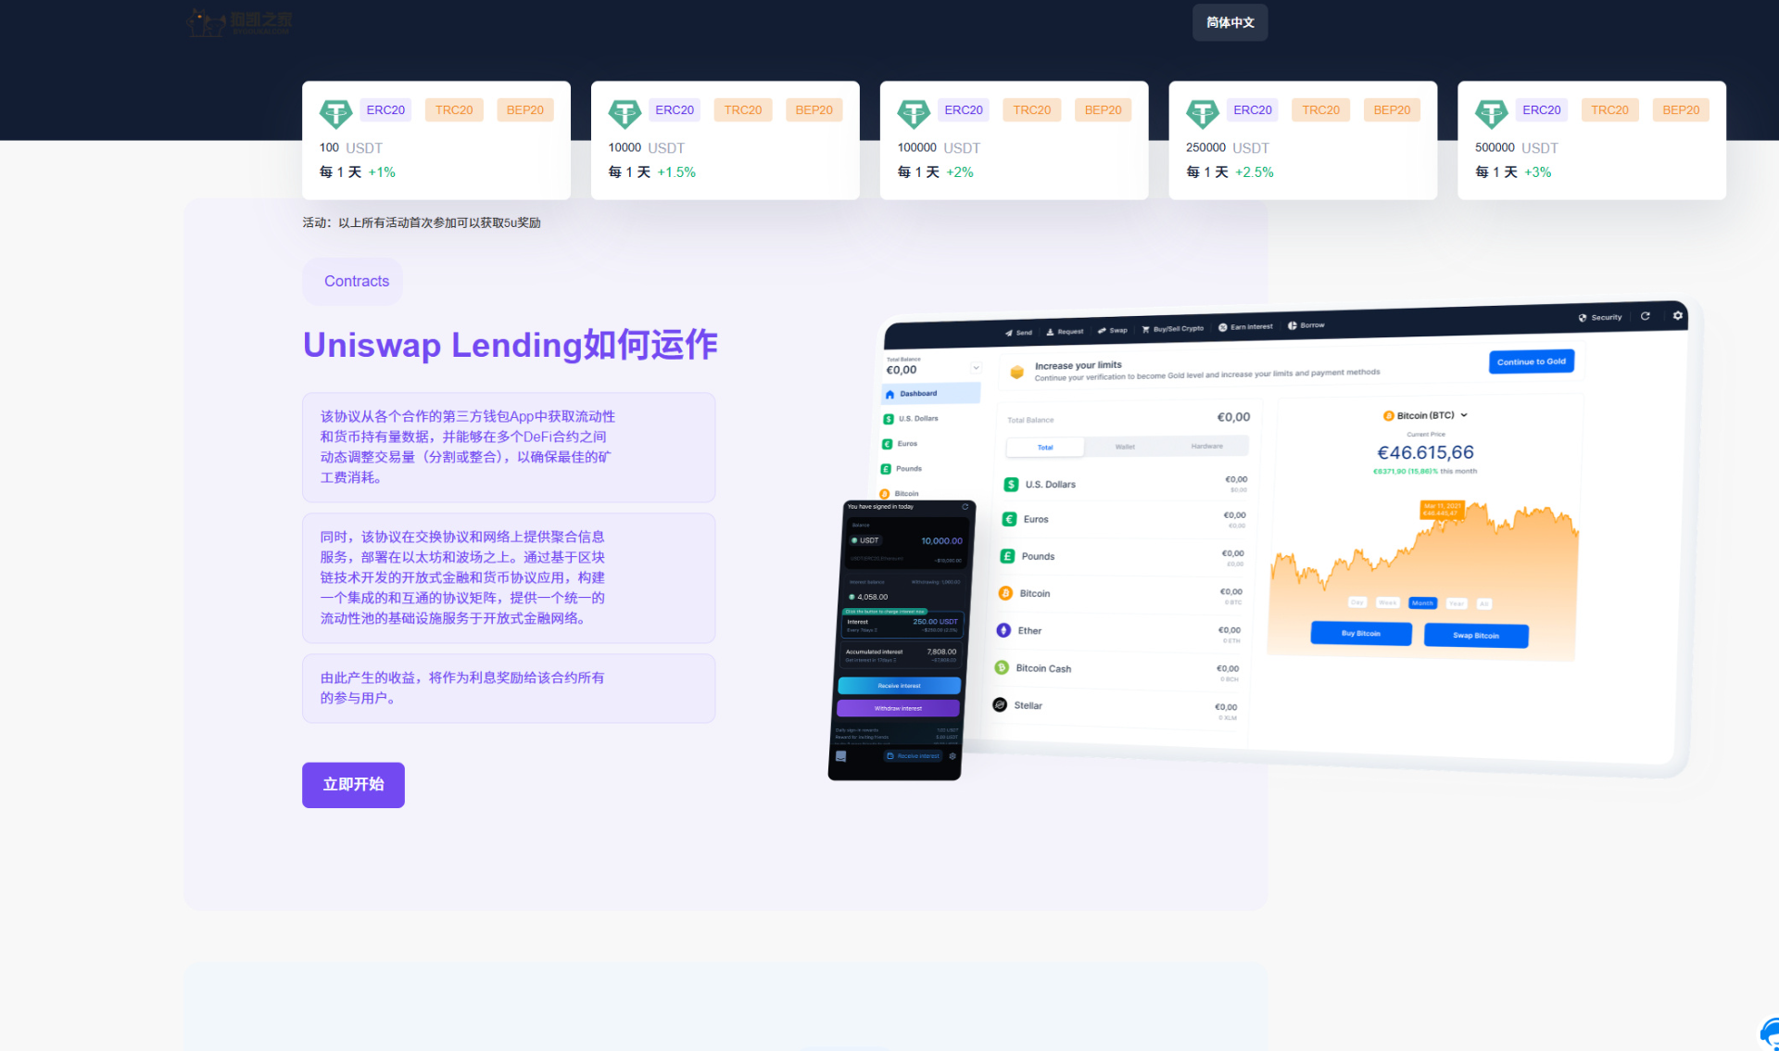The height and width of the screenshot is (1051, 1779).
Task: Select TRC20 on the 250000 USDT card
Action: (x=1321, y=109)
